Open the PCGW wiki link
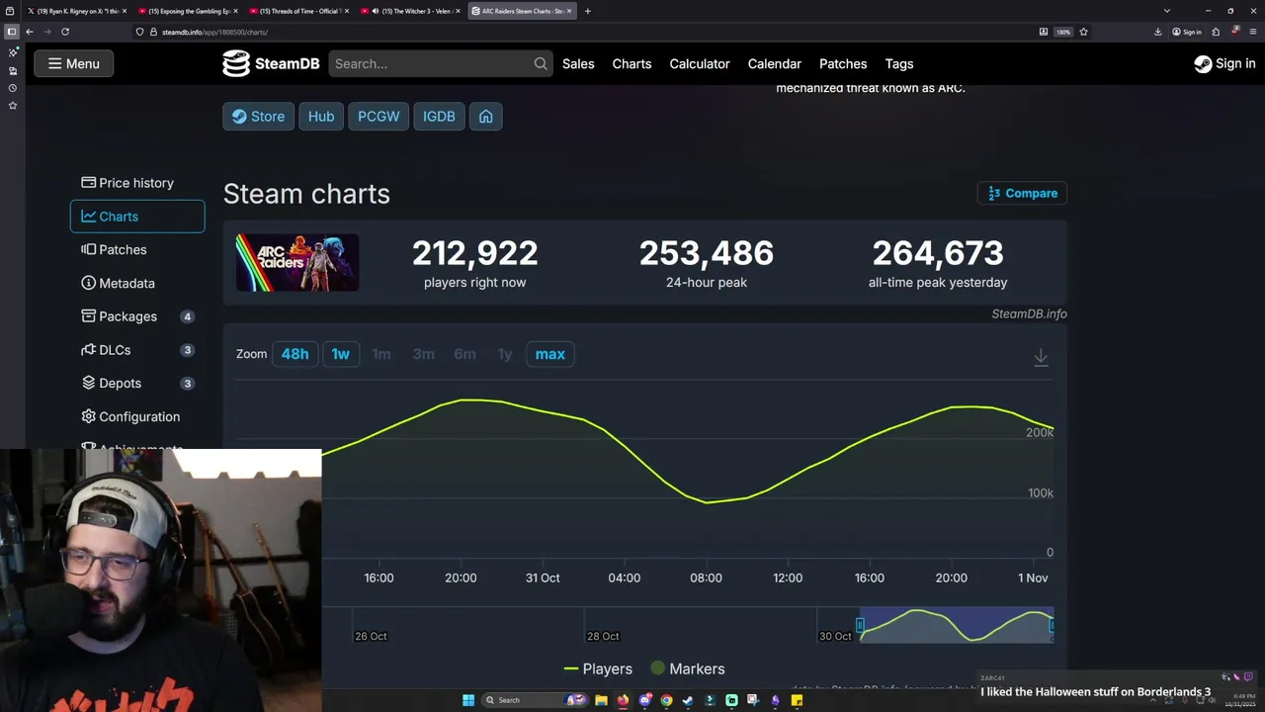 pos(379,116)
